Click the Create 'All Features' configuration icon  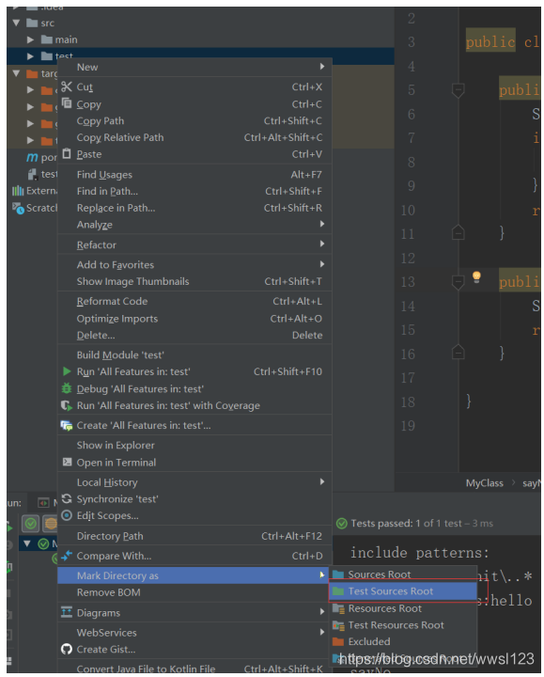click(x=67, y=426)
